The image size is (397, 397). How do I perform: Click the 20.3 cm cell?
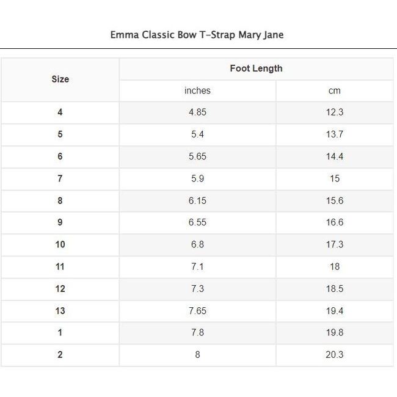click(x=334, y=355)
